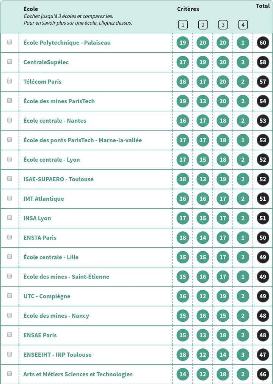This screenshot has height=384, width=273.
Task: Click Arts et Métiers total badge 46
Action: coord(263,374)
